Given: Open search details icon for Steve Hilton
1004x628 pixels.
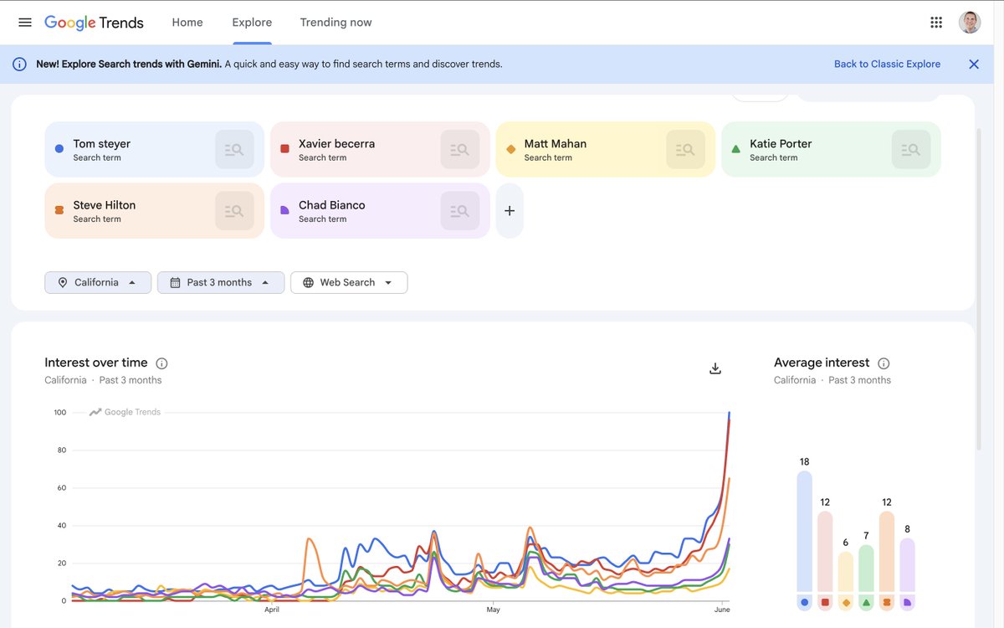Looking at the screenshot, I should [x=234, y=211].
